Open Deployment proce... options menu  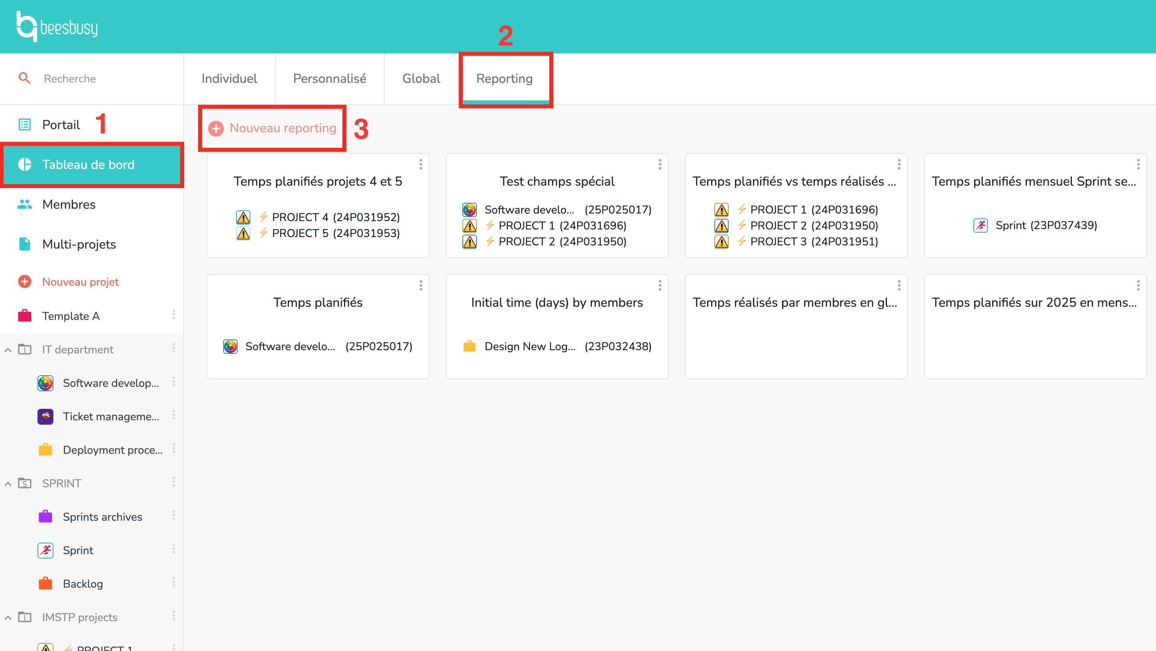174,449
